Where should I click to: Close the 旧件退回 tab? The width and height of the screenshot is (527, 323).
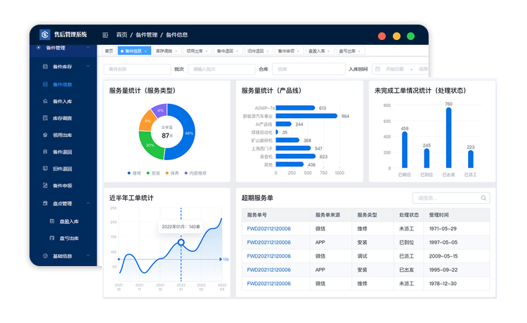(x=268, y=51)
